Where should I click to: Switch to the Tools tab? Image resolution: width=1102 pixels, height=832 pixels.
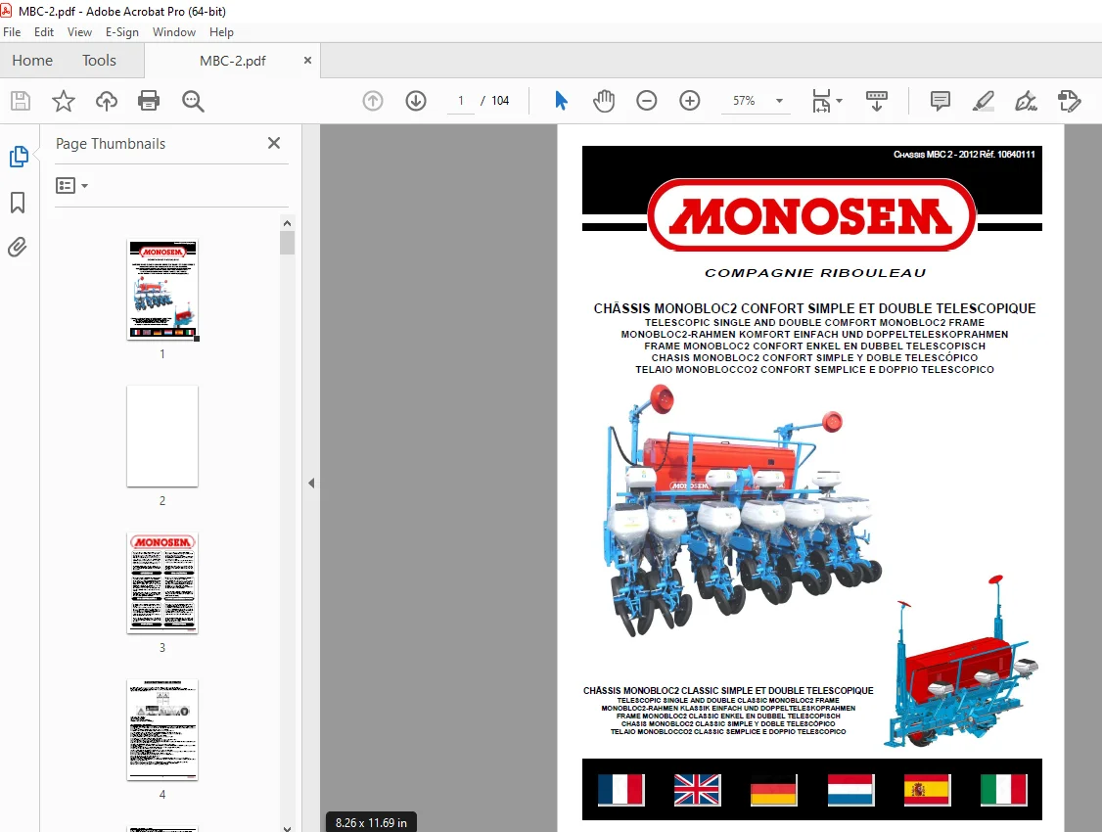point(99,61)
